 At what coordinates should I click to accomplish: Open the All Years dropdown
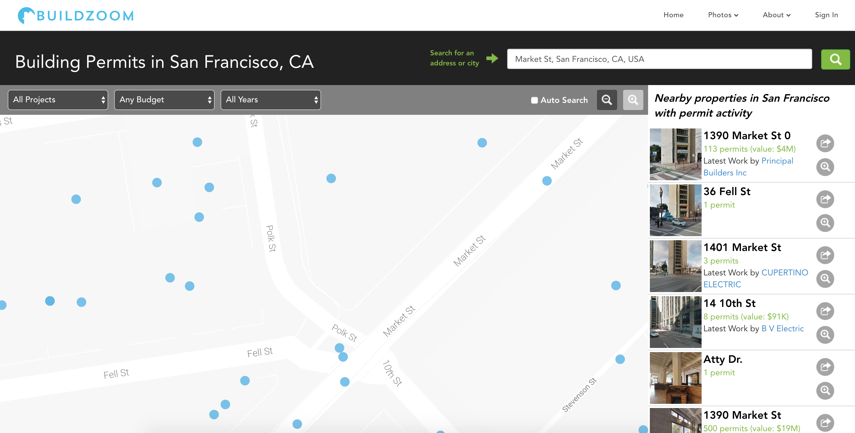click(x=271, y=100)
